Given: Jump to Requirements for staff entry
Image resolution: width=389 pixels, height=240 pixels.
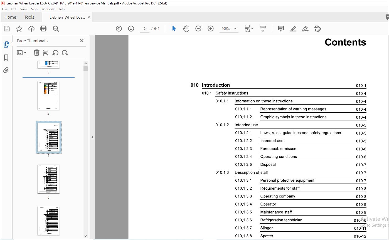Looking at the screenshot, I should [280, 188].
